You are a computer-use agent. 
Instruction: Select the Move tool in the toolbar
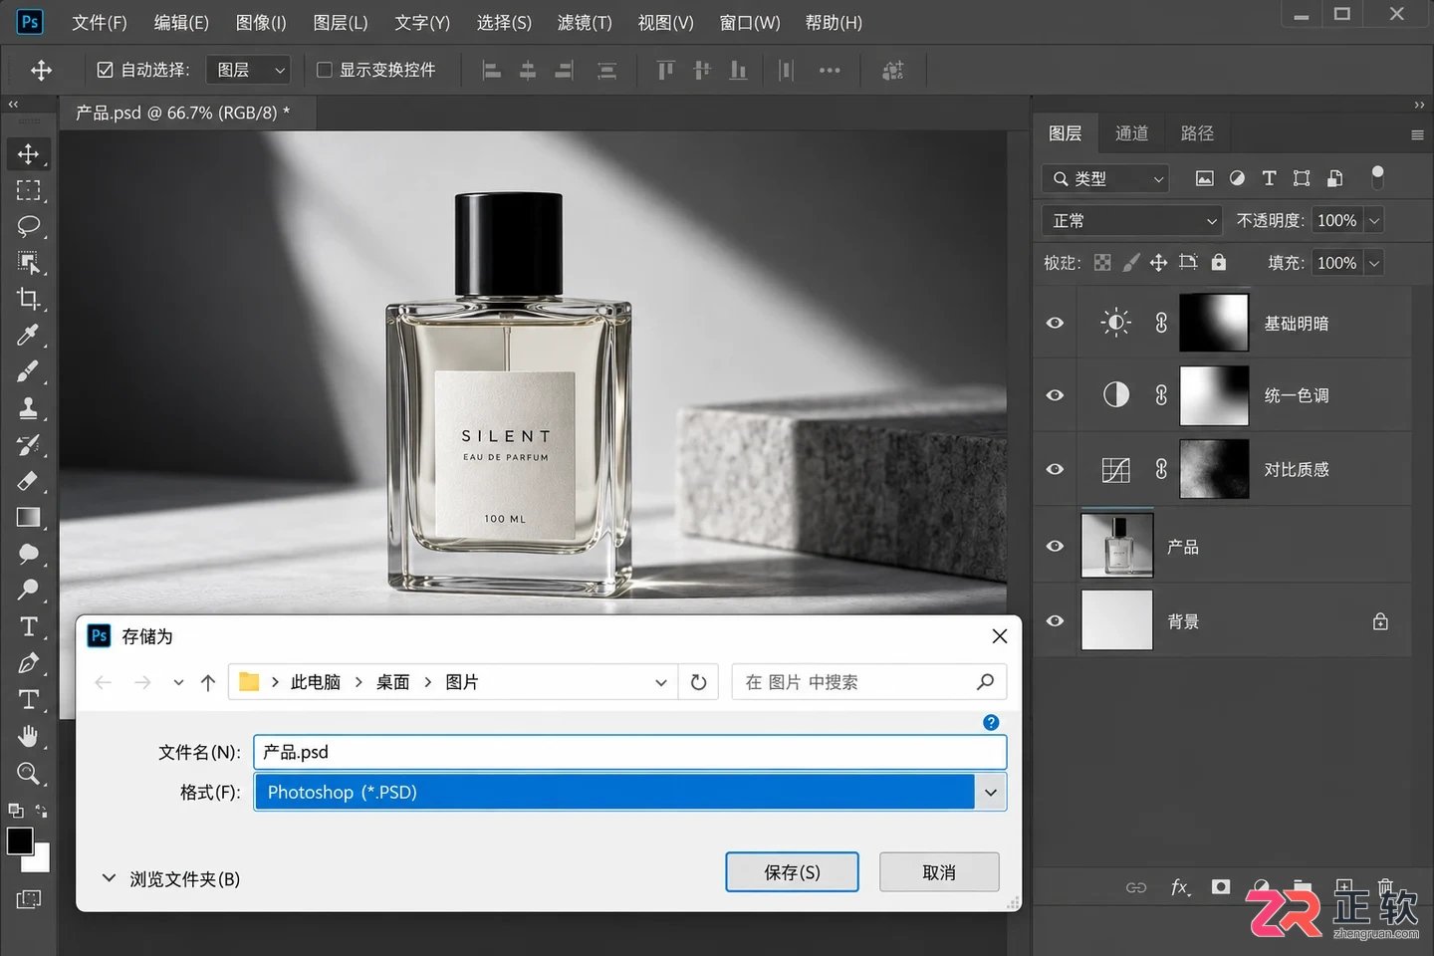28,154
